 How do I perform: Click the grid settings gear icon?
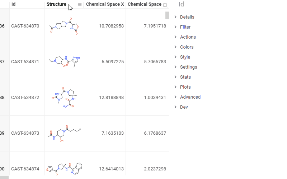click(165, 5)
